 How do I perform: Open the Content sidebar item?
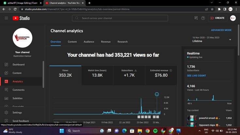tap(22, 73)
